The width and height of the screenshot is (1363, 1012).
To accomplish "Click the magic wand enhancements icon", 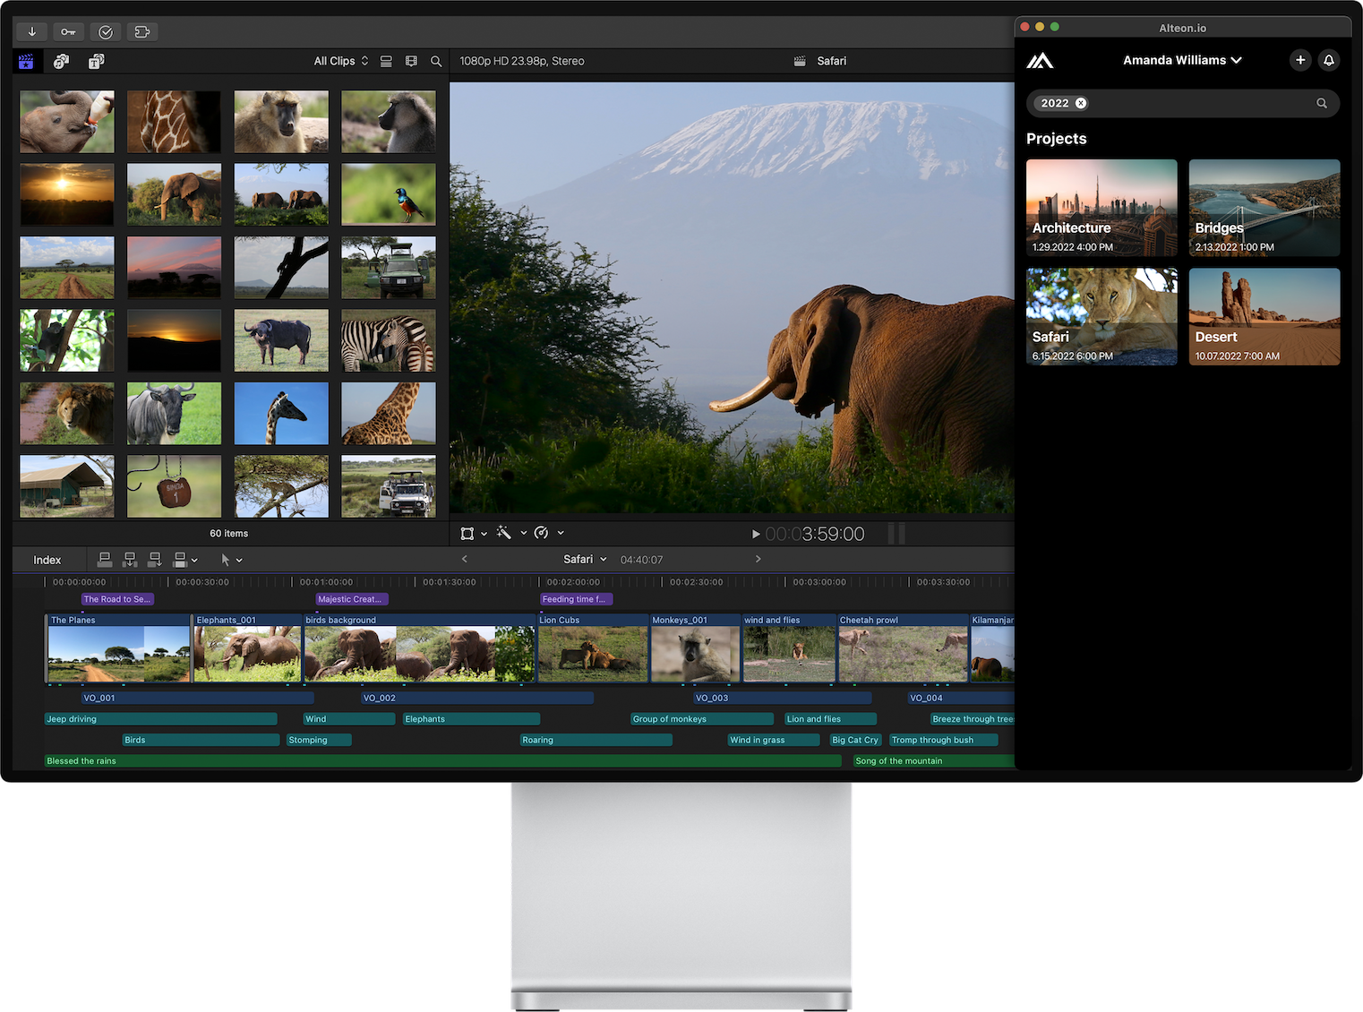I will 504,533.
